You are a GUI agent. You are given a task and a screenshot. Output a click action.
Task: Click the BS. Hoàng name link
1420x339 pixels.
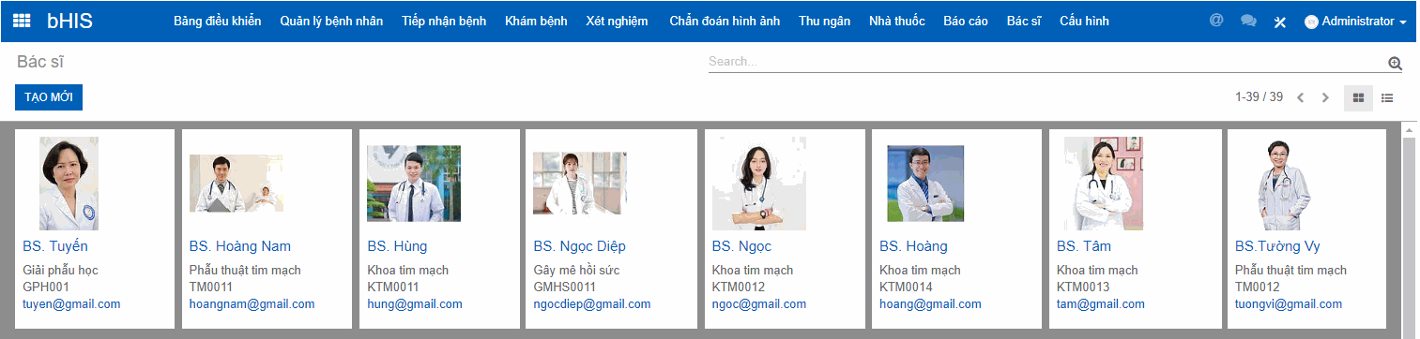click(x=913, y=246)
